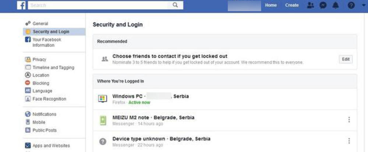Go to Home in top bar
Screen dimensions: 368x152
pyautogui.click(x=271, y=6)
